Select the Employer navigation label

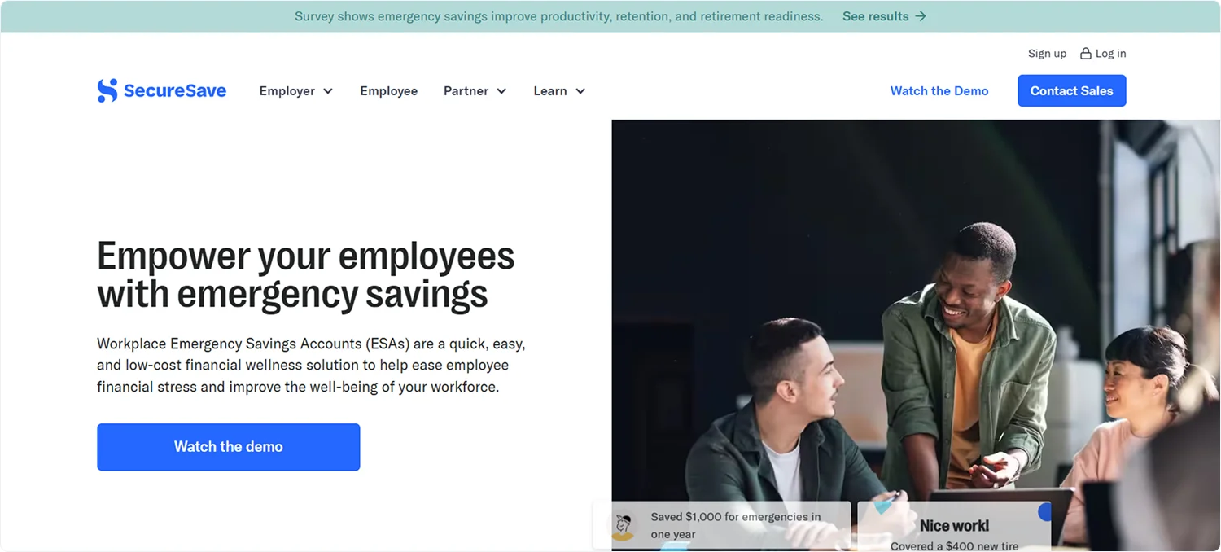pyautogui.click(x=287, y=91)
